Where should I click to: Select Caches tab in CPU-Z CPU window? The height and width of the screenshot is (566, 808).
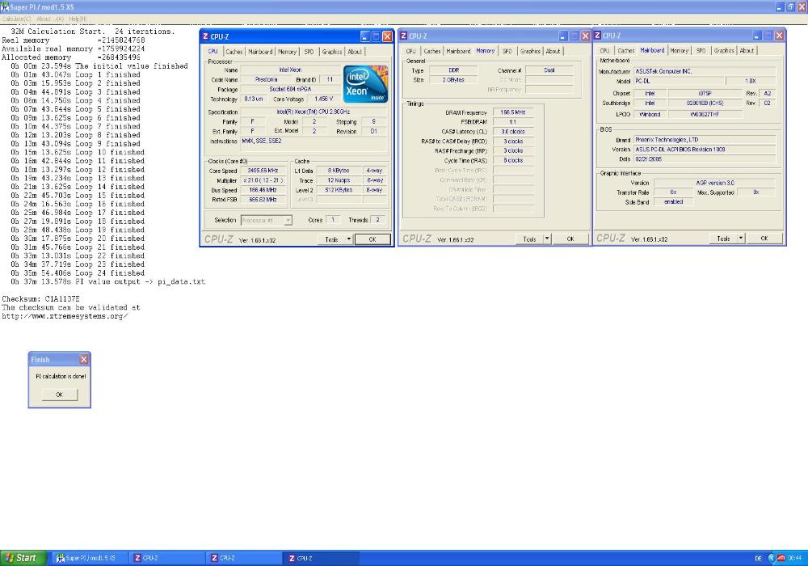click(x=234, y=52)
